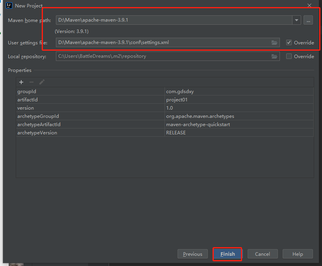Select the archetypeGroupId property name
This screenshot has height=266, width=322.
(38, 116)
